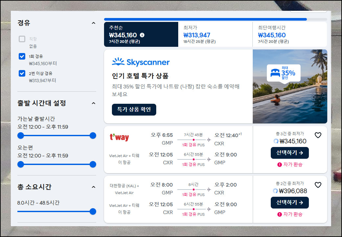Click the ₩345,160 price in t'way card

(293, 141)
